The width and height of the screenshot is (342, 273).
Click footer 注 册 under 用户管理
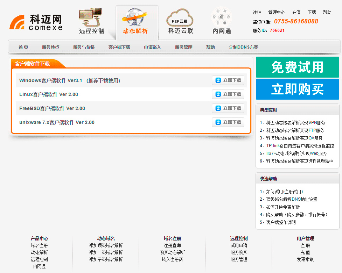[x=305, y=245]
